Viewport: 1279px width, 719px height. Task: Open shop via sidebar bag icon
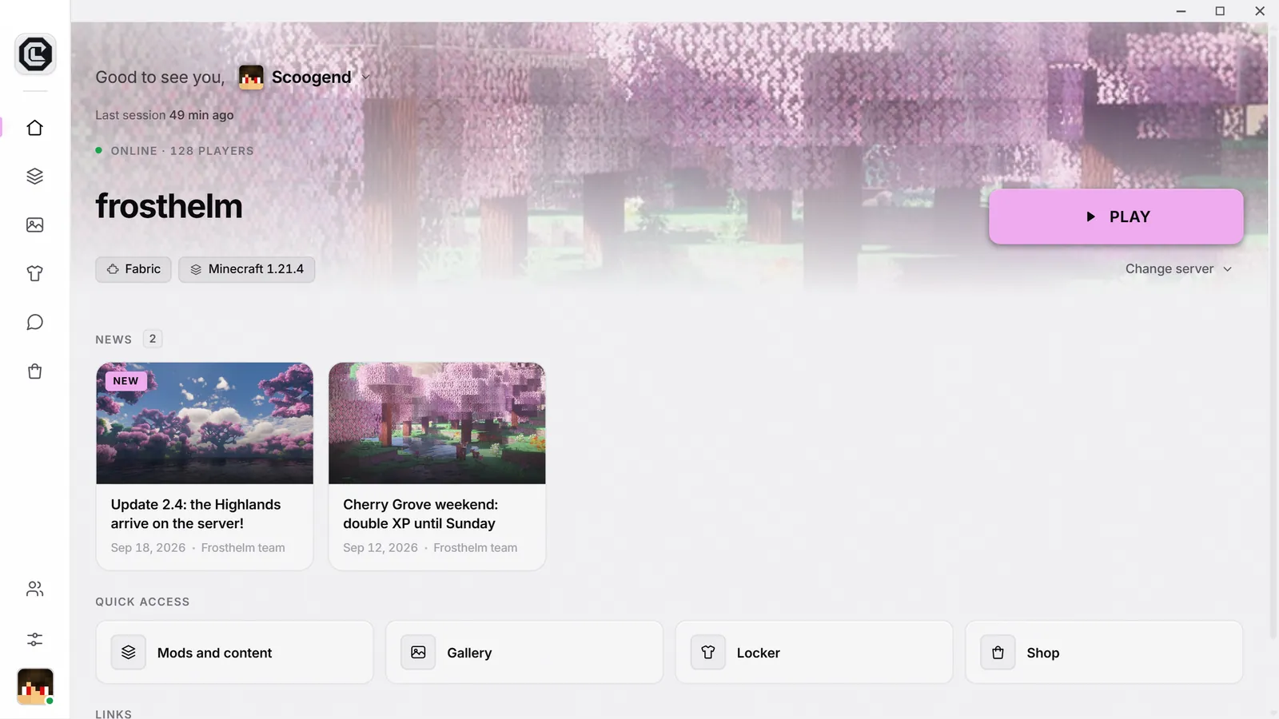point(35,371)
